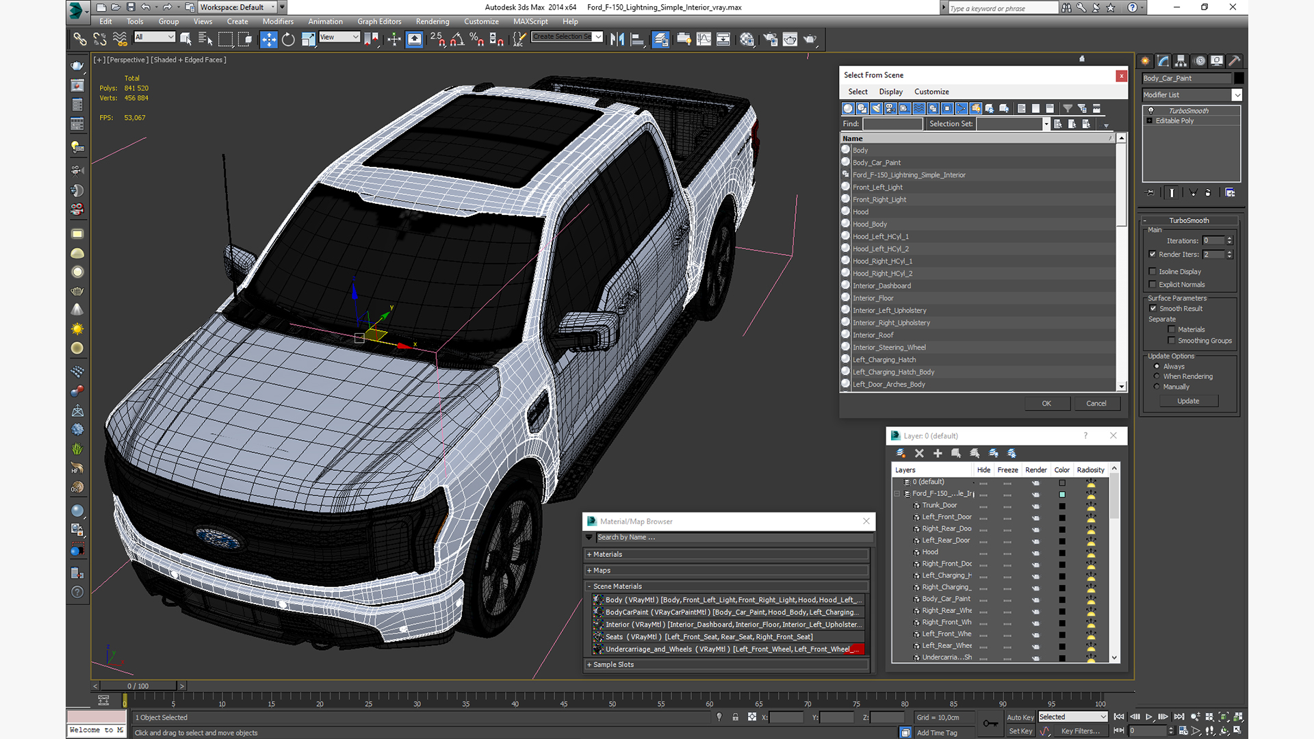Click Body_Car_Paint object color swatch

click(1239, 78)
